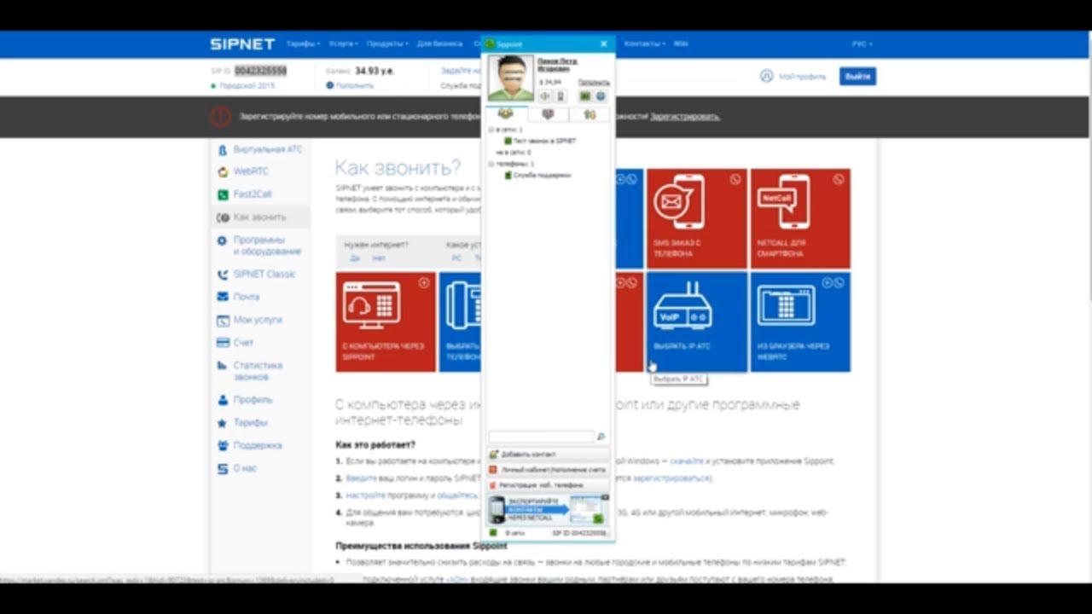Click the red warning icon in notice bar
Viewport: 1092px width, 614px height.
click(221, 117)
